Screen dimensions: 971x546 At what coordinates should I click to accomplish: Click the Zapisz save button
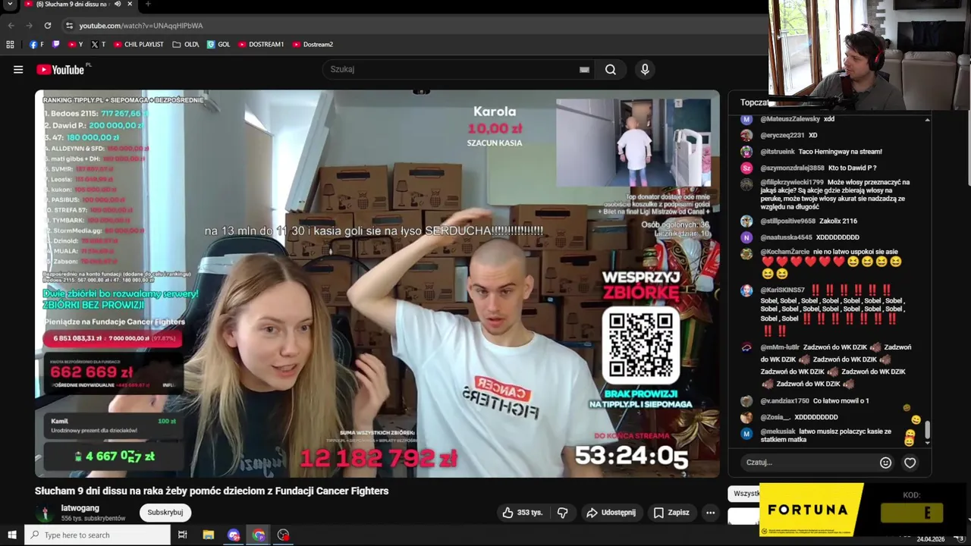pyautogui.click(x=671, y=513)
